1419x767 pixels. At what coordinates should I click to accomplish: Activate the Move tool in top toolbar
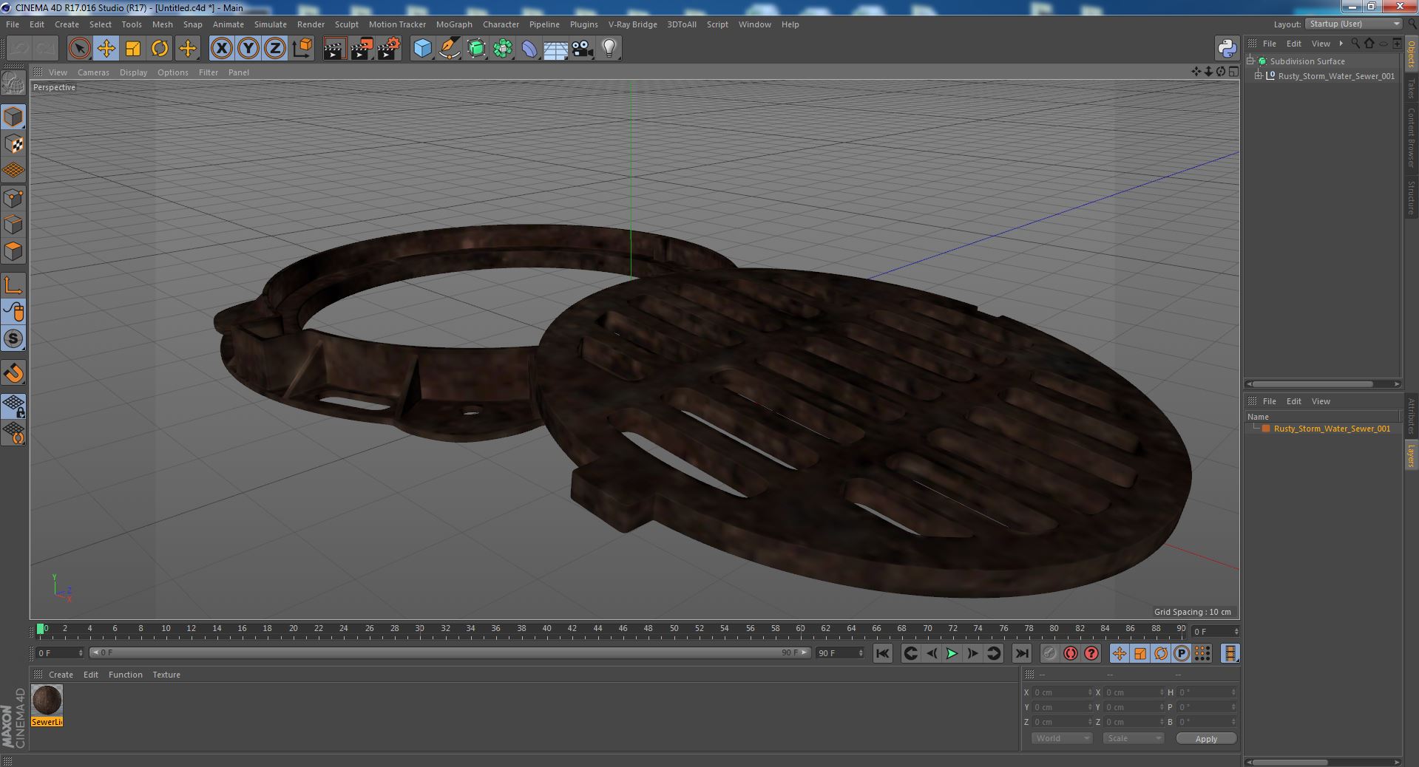[x=106, y=49]
